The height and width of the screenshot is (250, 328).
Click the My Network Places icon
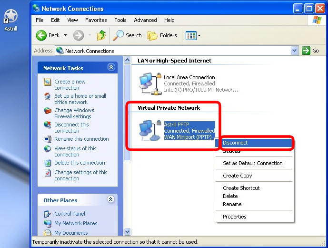pos(48,223)
